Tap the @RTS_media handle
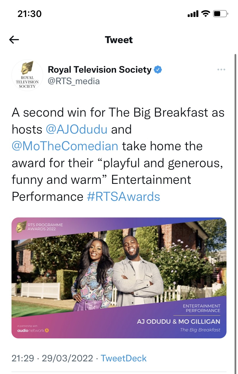The width and height of the screenshot is (238, 374). pos(74,81)
